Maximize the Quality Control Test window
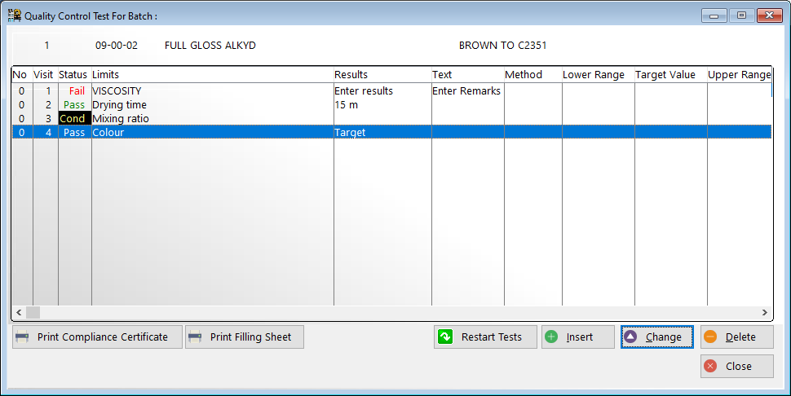The height and width of the screenshot is (396, 791). 741,15
